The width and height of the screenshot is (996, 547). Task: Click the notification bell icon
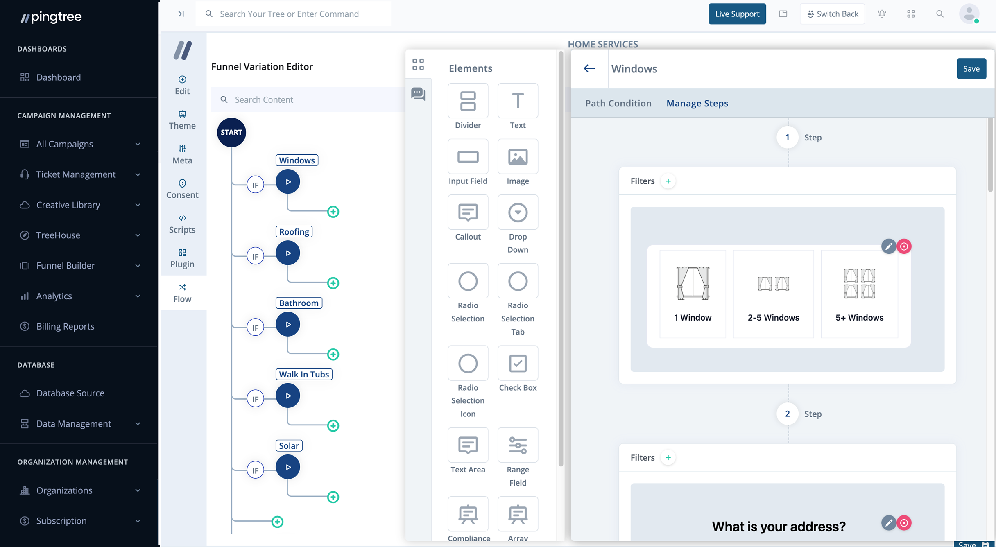click(882, 14)
